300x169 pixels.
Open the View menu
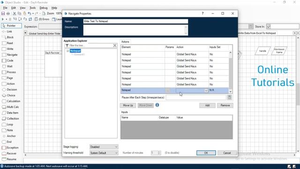(x=22, y=8)
